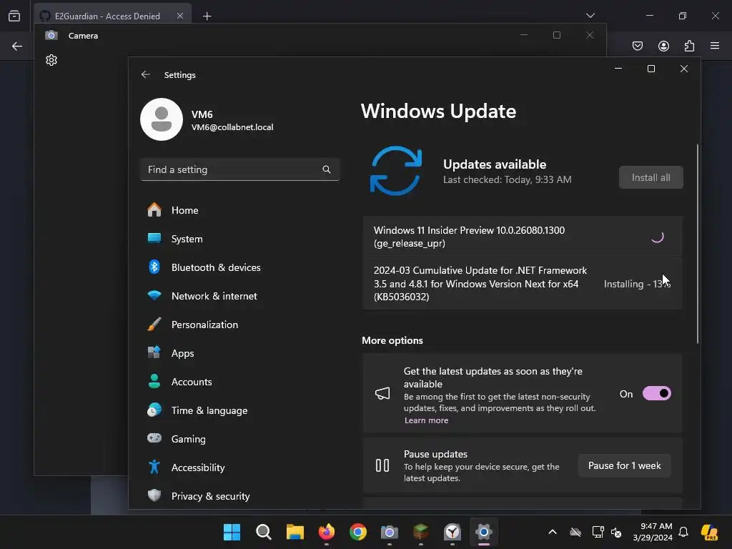This screenshot has width=732, height=549.
Task: Click the VM6@collabnet.local account text
Action: (232, 127)
